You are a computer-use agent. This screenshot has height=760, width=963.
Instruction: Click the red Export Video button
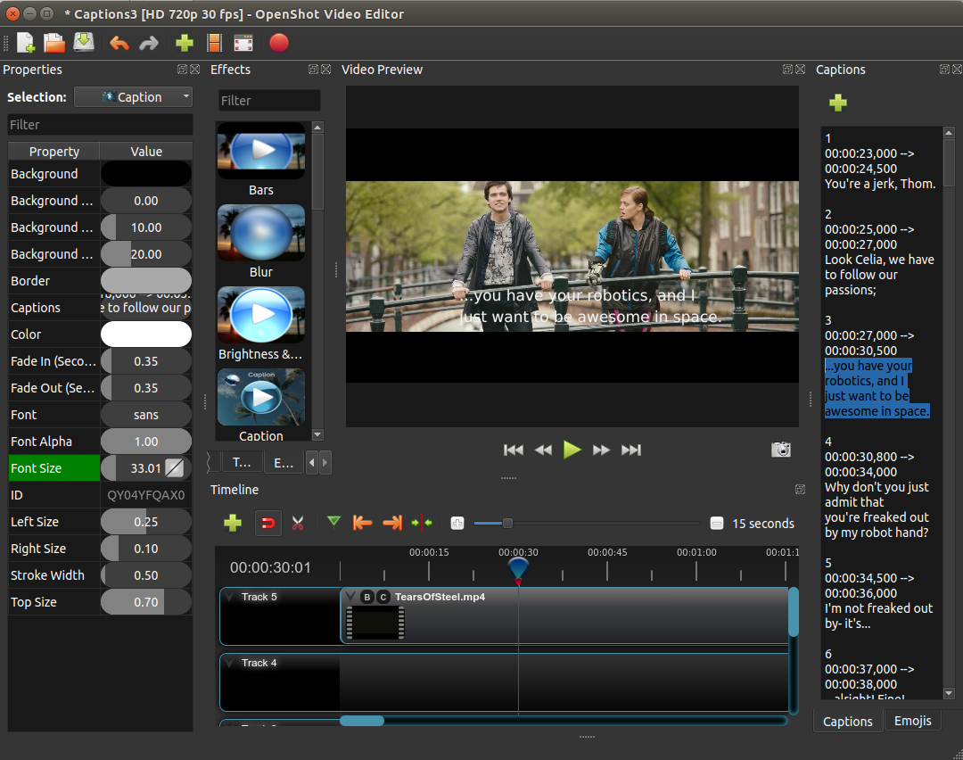pos(279,43)
